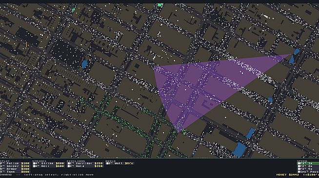This screenshot has height=178, width=319.
Task: Click the white square icon beside Corridor
Action: click(x=69, y=163)
